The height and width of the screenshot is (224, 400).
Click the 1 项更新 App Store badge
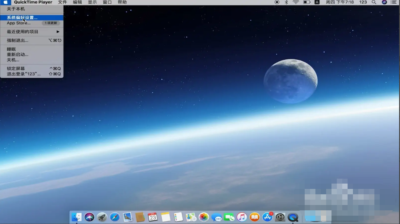tap(51, 23)
